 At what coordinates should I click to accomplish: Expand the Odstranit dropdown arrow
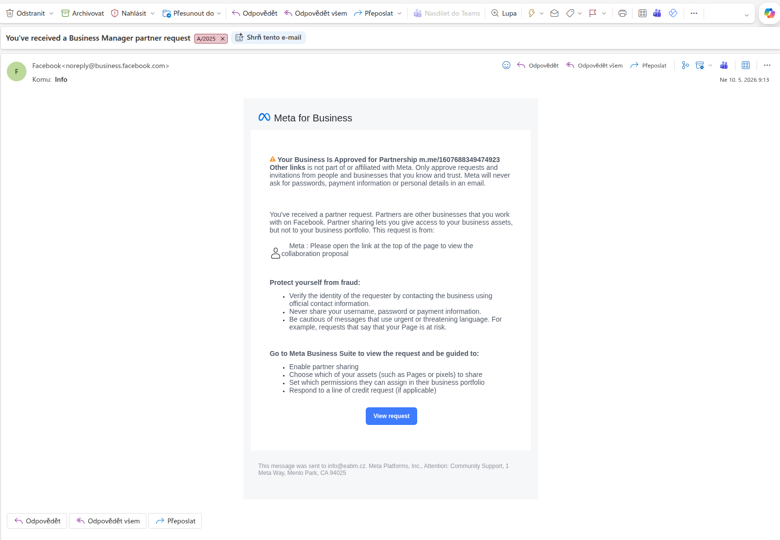[x=51, y=13]
